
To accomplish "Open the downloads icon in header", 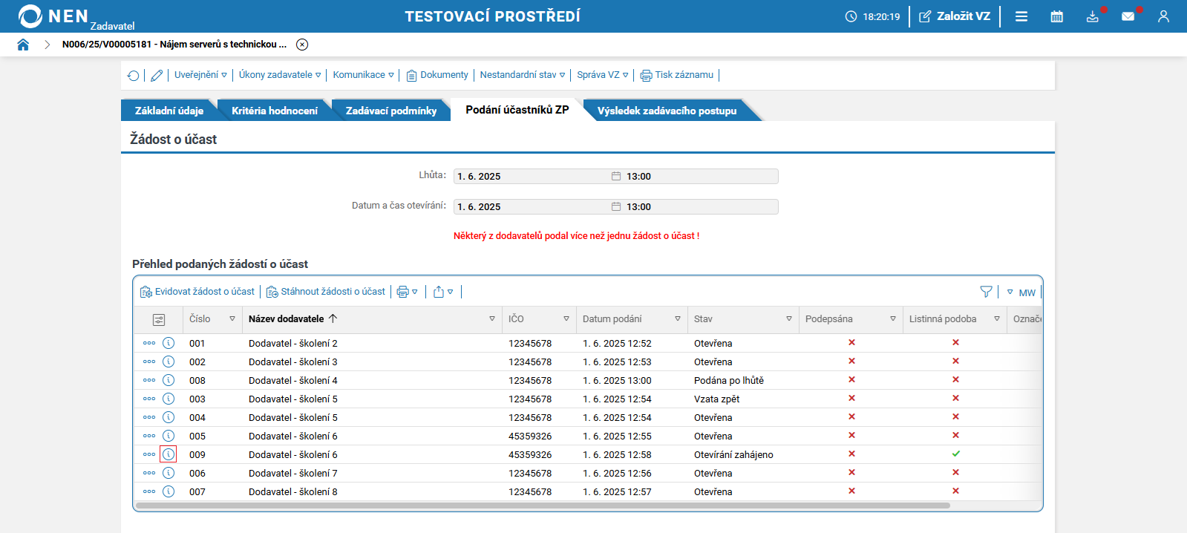I will (1093, 16).
